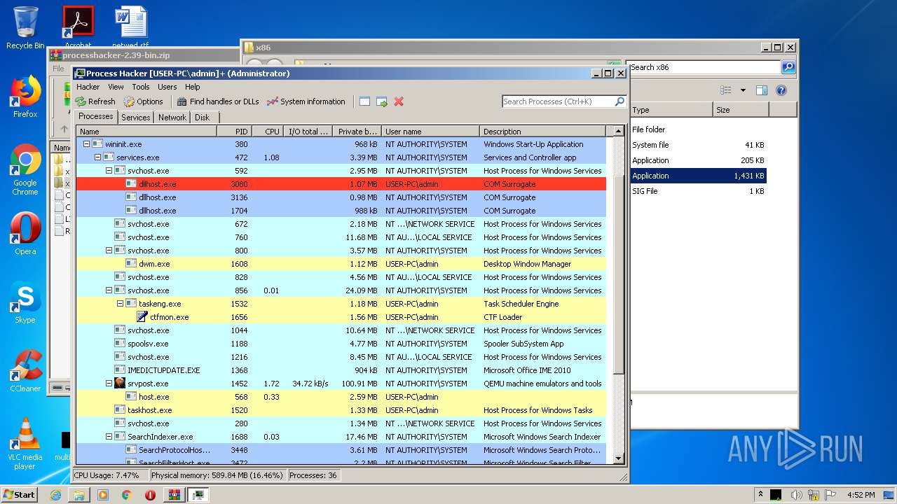This screenshot has height=504, width=897.
Task: Click the help icon in x86 window
Action: click(781, 90)
